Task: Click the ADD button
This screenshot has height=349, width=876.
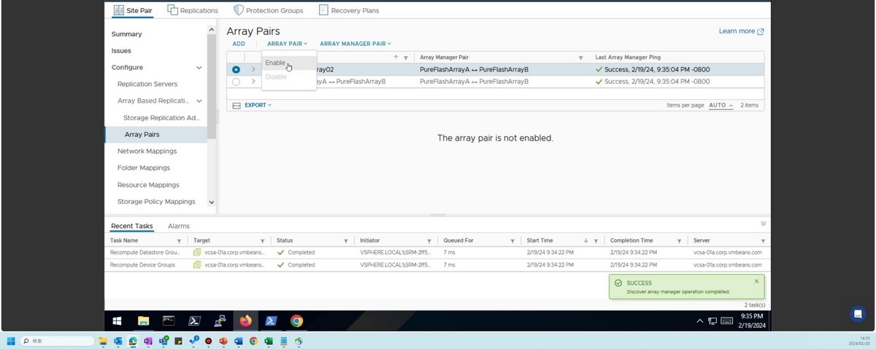Action: 239,44
